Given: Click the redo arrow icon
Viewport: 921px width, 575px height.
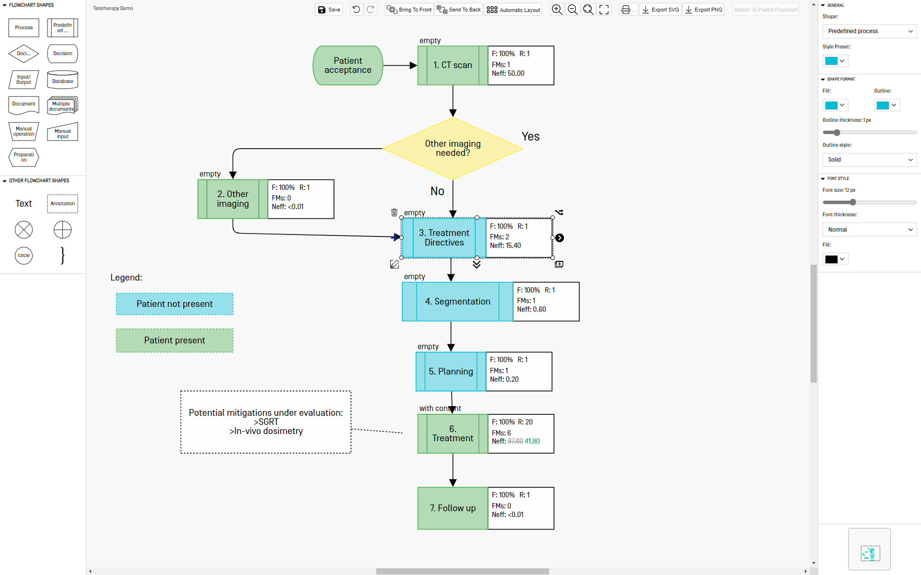Looking at the screenshot, I should tap(371, 10).
